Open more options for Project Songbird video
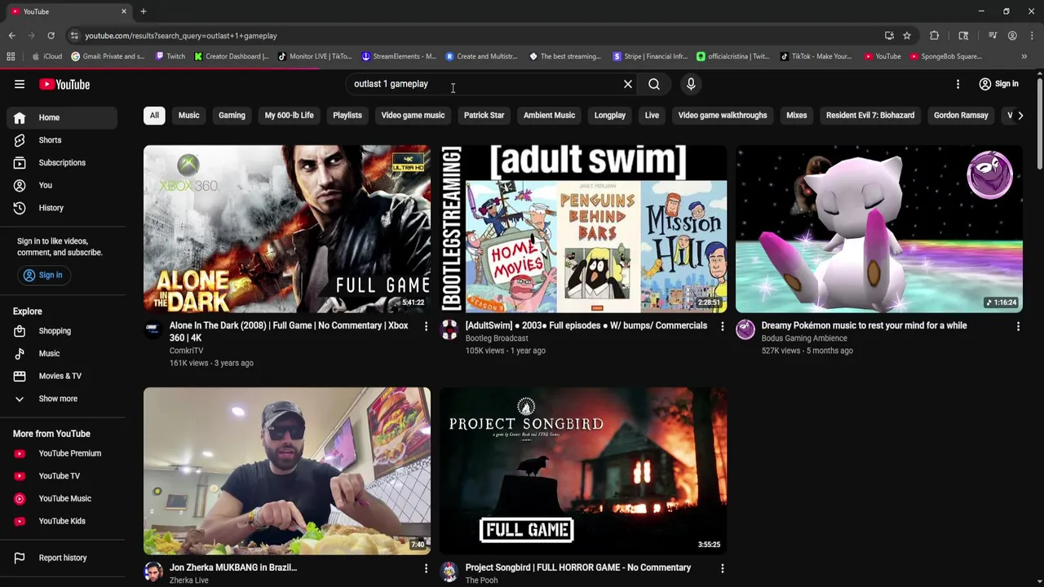 (722, 568)
